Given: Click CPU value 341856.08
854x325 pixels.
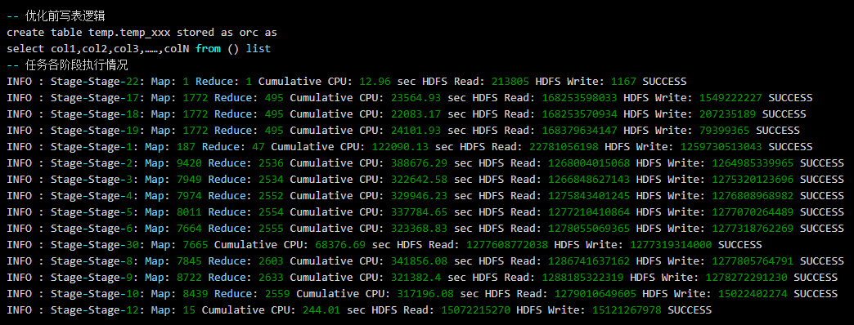Looking at the screenshot, I should (x=420, y=260).
